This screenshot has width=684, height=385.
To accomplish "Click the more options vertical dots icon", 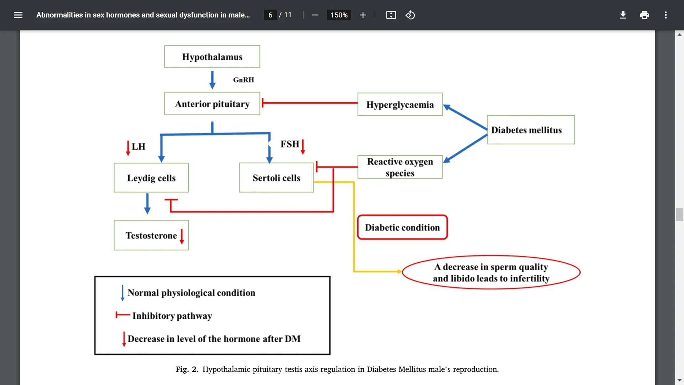I will point(666,15).
